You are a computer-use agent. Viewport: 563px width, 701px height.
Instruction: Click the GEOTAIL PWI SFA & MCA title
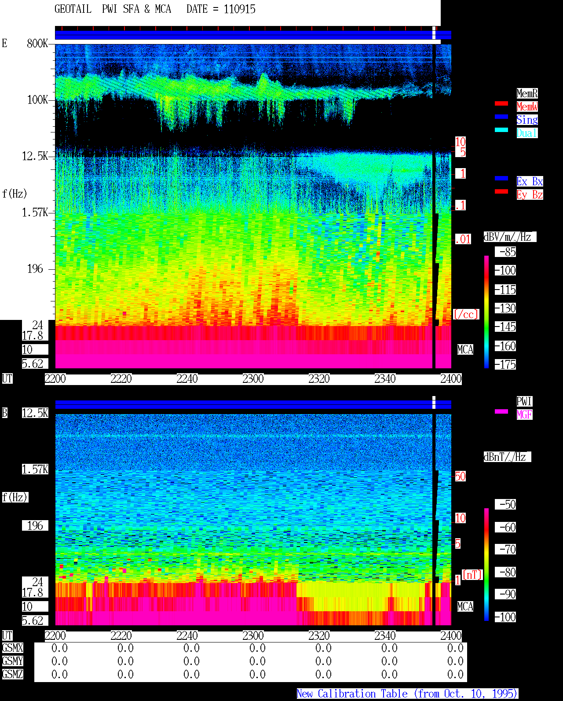(113, 9)
